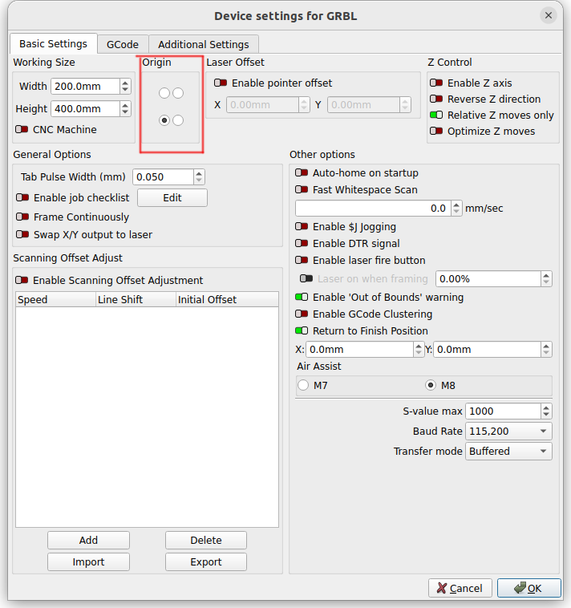This screenshot has height=608, width=571.
Task: Click the Cancel button
Action: [460, 588]
